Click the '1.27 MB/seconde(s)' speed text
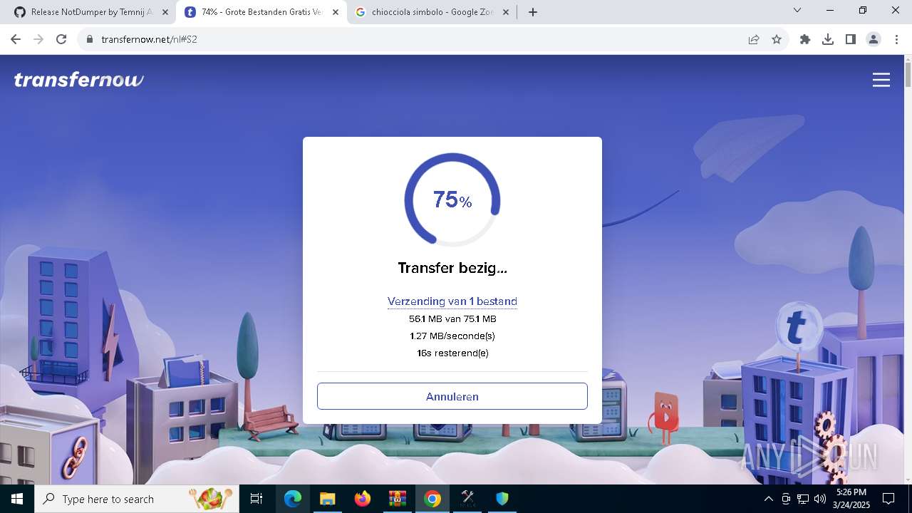 pos(452,336)
